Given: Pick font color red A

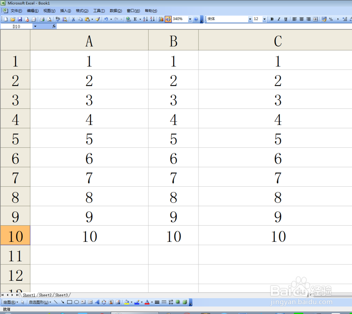Looking at the screenshot, I should tap(147, 302).
